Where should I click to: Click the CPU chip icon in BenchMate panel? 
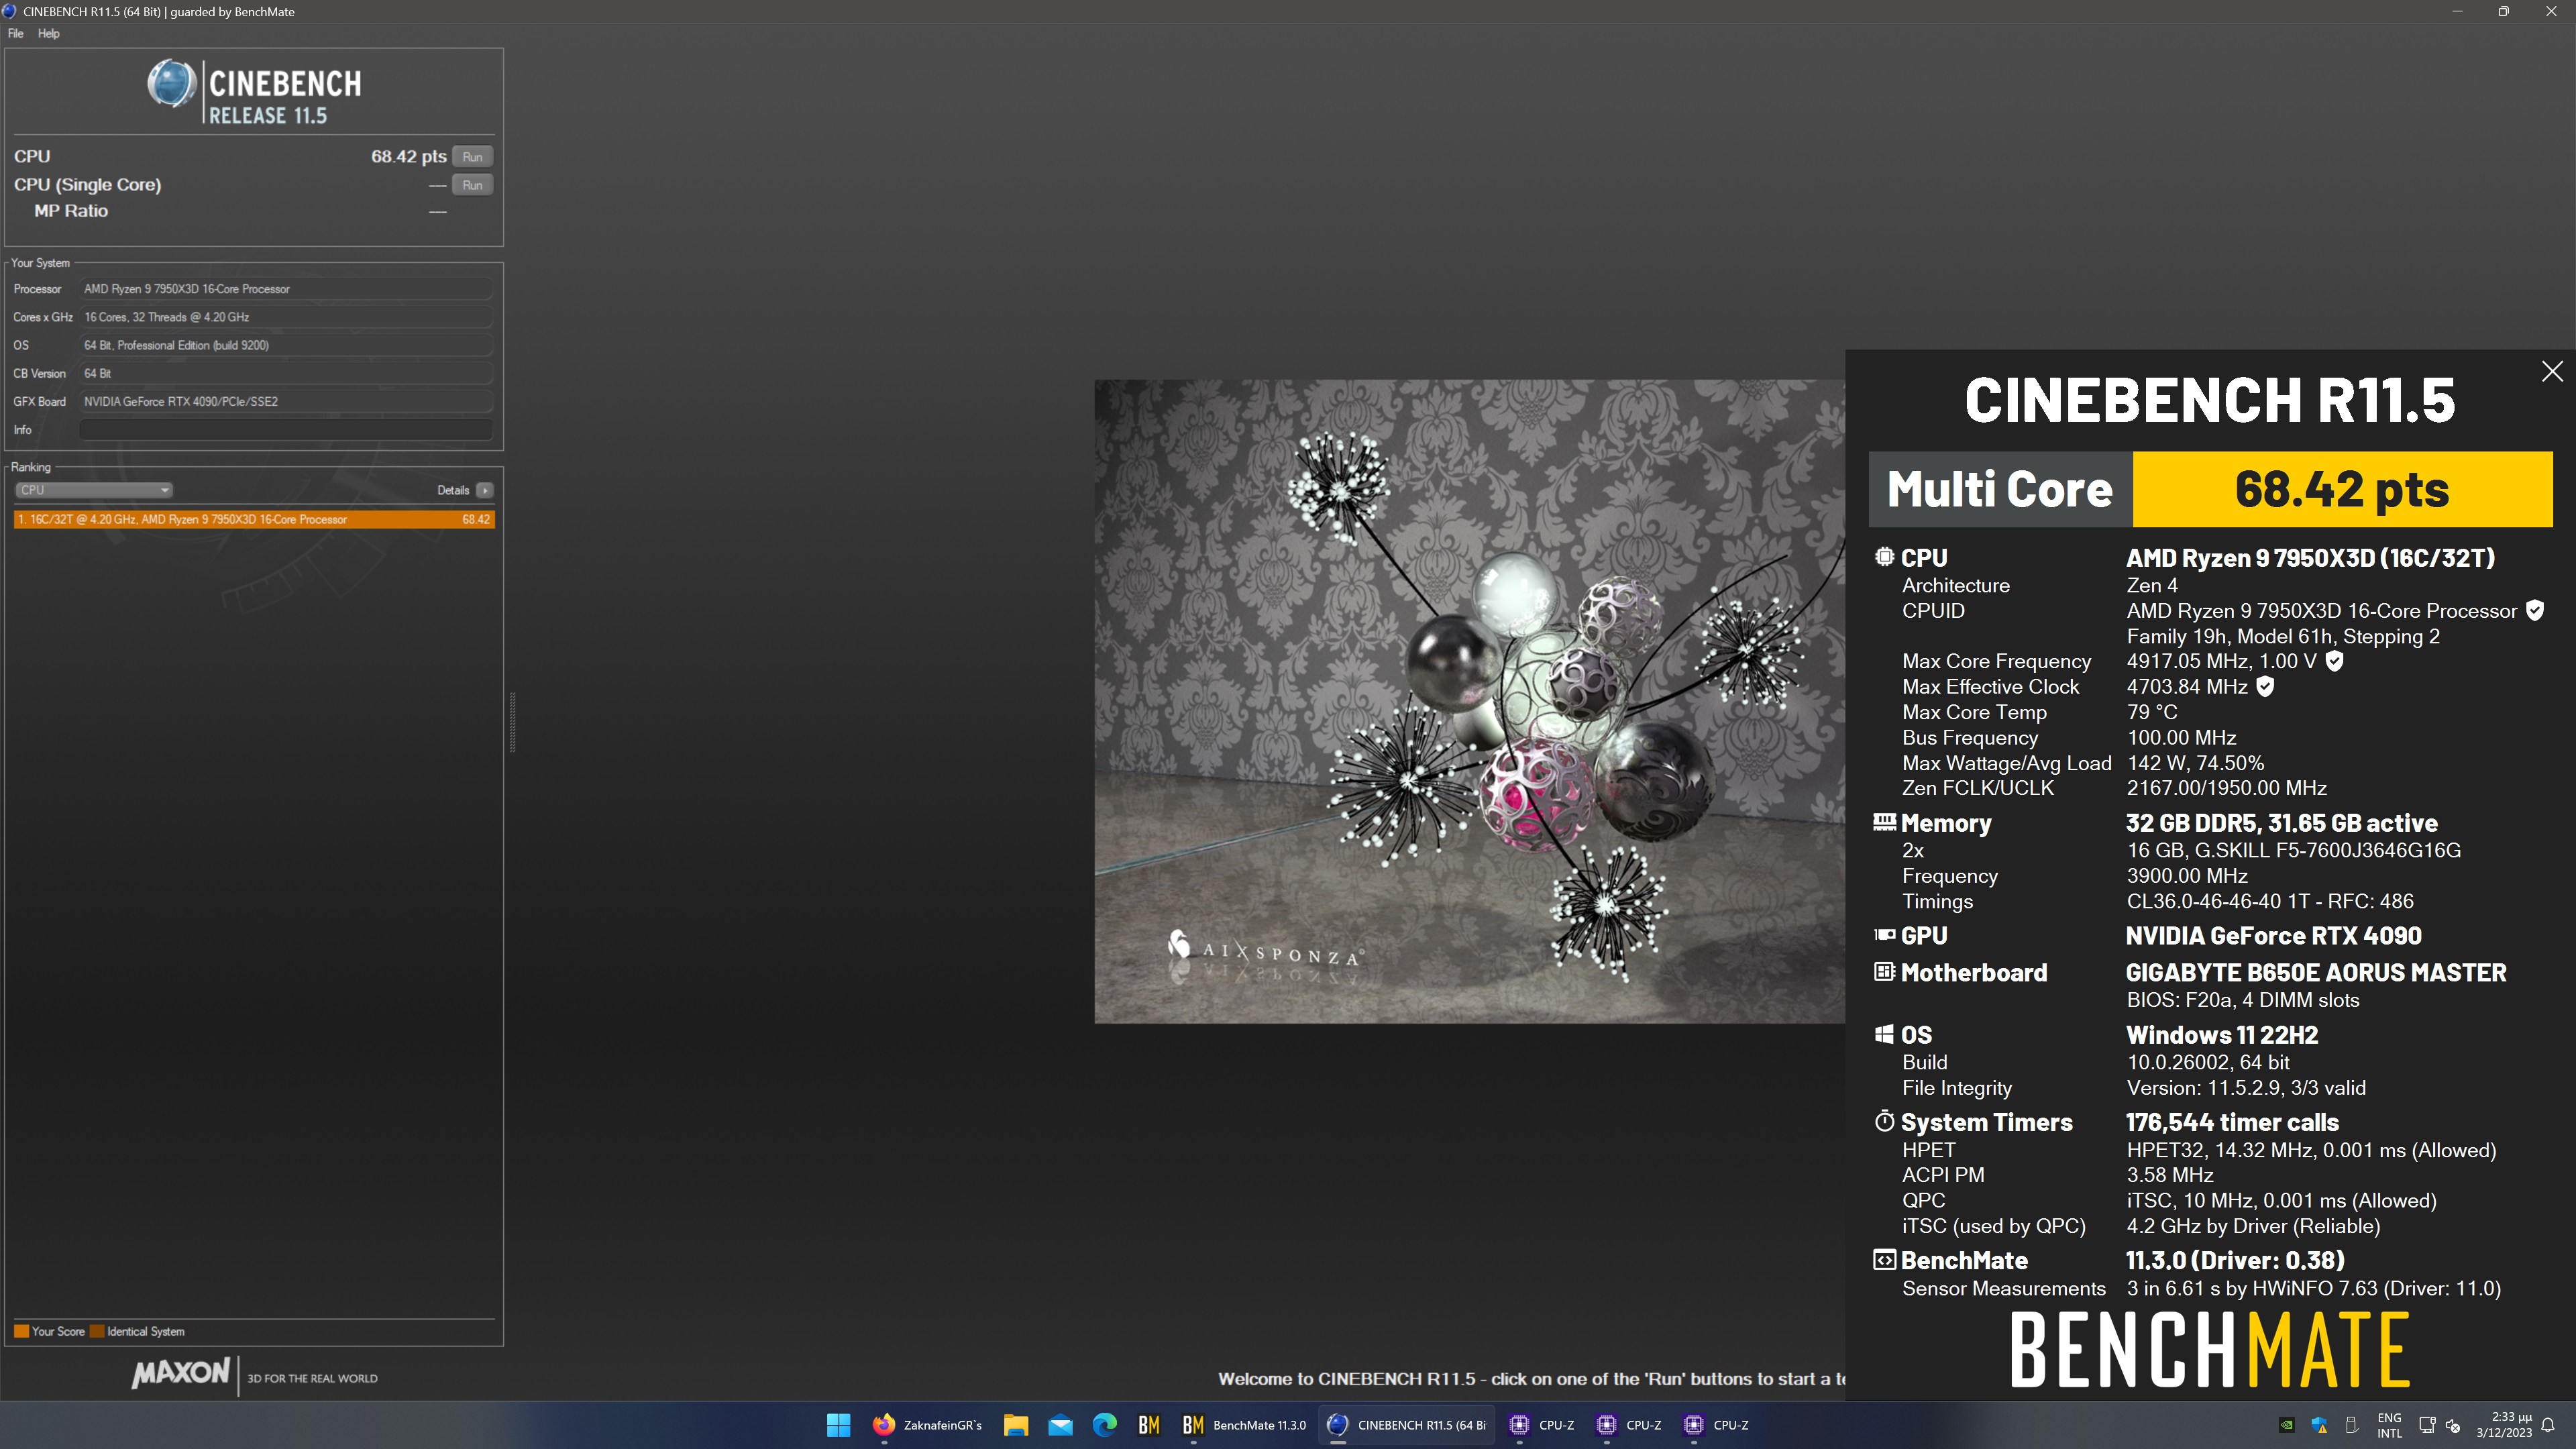[x=1884, y=557]
